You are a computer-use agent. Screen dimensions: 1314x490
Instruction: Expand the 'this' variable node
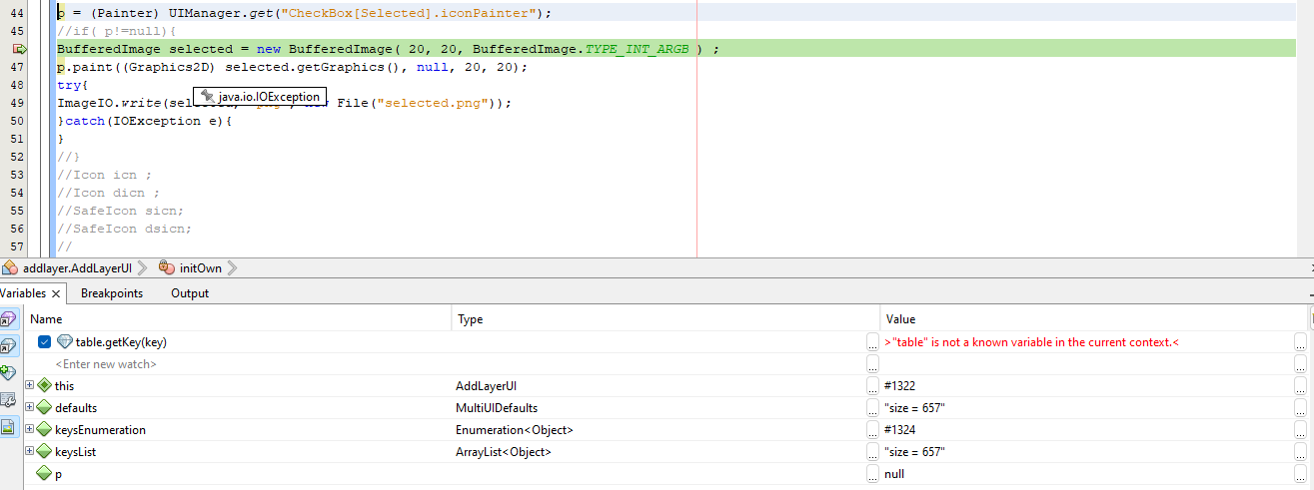tap(30, 385)
